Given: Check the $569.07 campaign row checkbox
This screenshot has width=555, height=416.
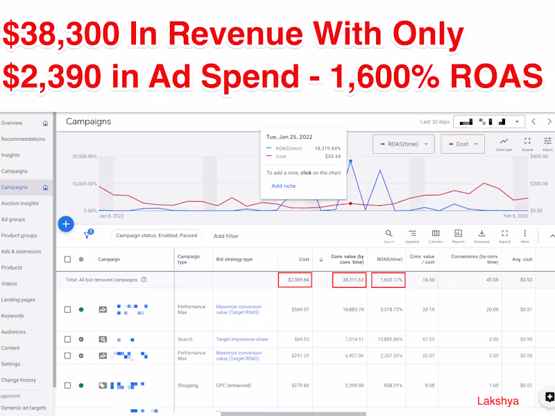Looking at the screenshot, I should [x=67, y=309].
